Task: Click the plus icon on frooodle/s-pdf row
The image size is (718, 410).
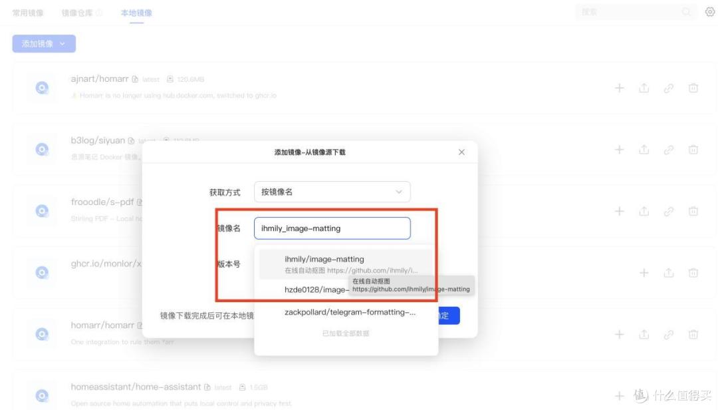Action: 619,211
